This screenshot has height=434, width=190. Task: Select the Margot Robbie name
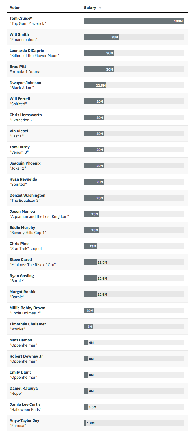23,292
